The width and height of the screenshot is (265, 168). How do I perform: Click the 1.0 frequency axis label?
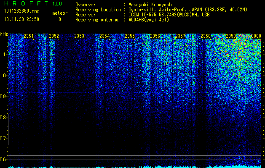4,76
